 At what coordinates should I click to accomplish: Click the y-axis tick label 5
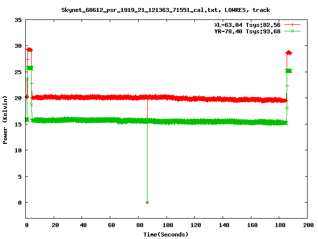20,177
